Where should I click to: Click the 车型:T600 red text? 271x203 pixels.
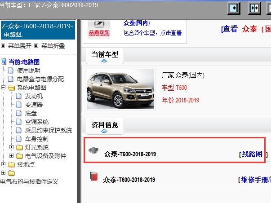coord(174,88)
